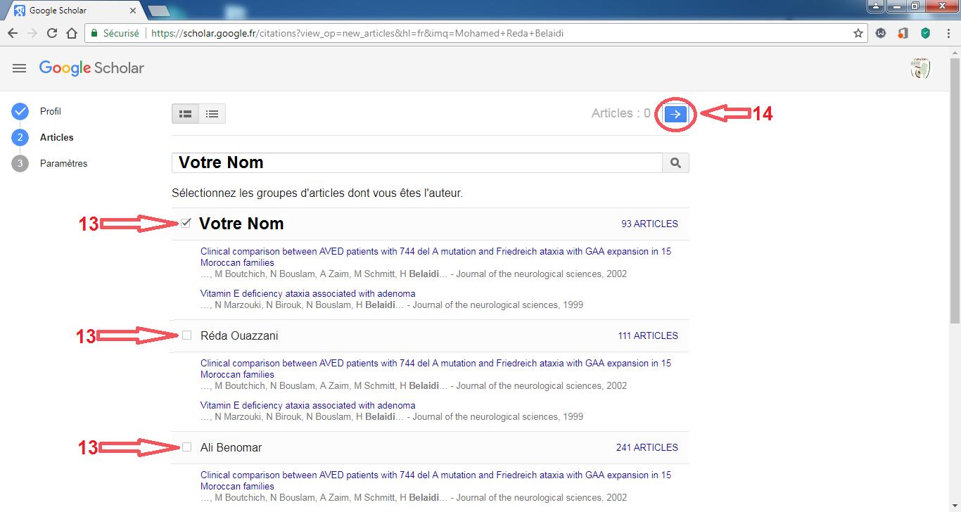The image size is (961, 512).
Task: Click the profile avatar at top right
Action: 920,69
